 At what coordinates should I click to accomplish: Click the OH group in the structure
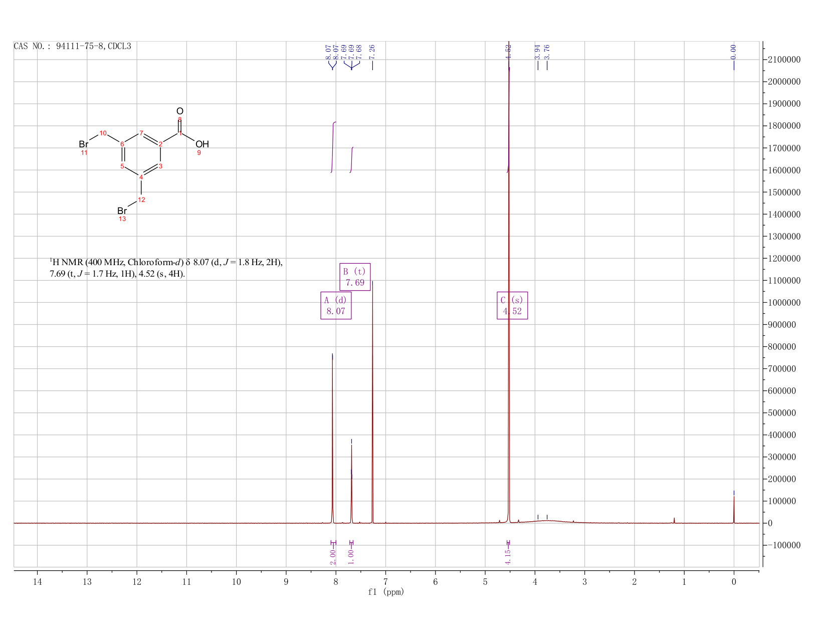(202, 144)
